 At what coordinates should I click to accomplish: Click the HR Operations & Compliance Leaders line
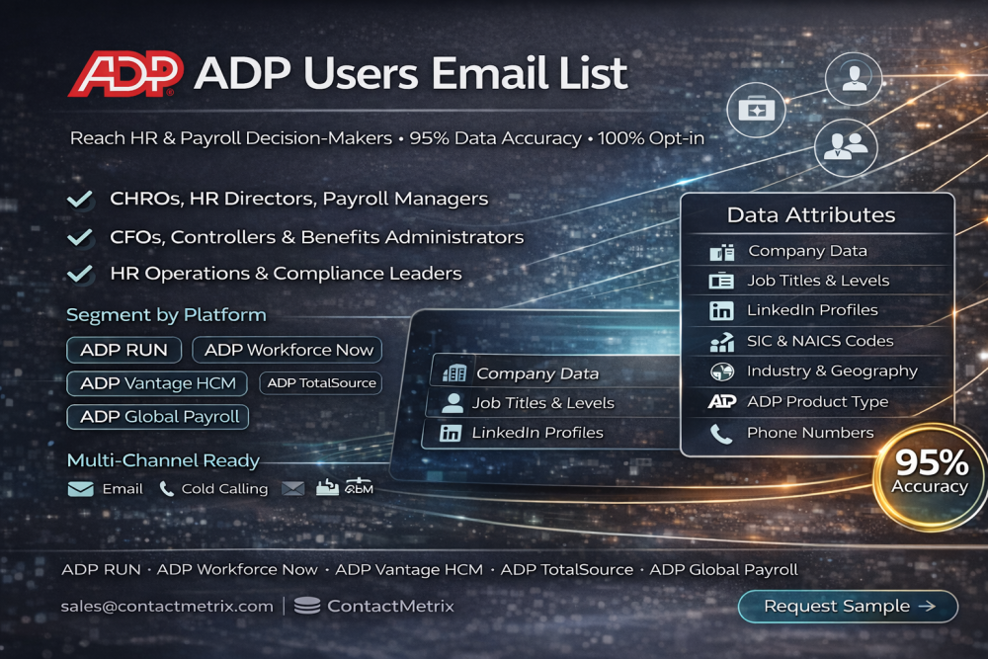coord(286,274)
